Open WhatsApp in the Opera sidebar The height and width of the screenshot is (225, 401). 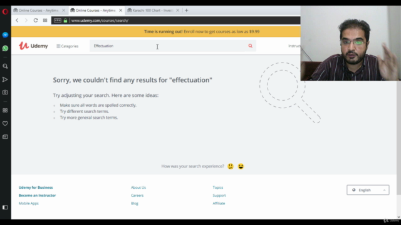pyautogui.click(x=5, y=48)
